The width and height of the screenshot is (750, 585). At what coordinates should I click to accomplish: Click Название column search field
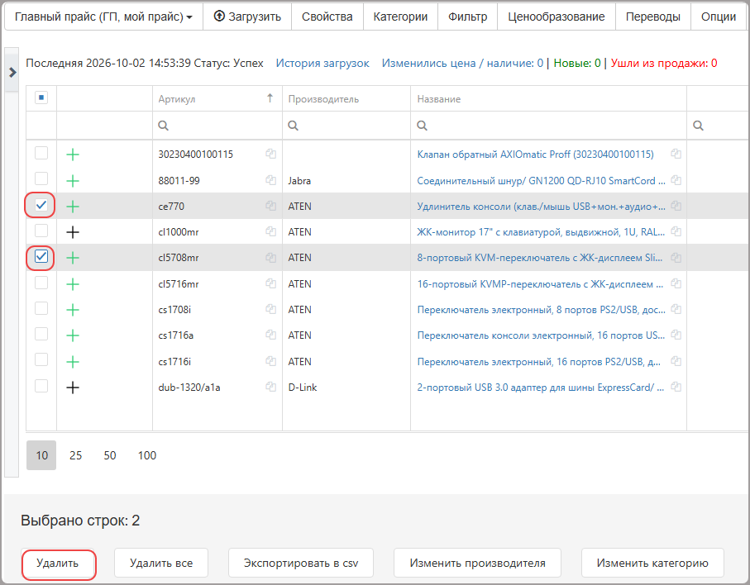548,126
